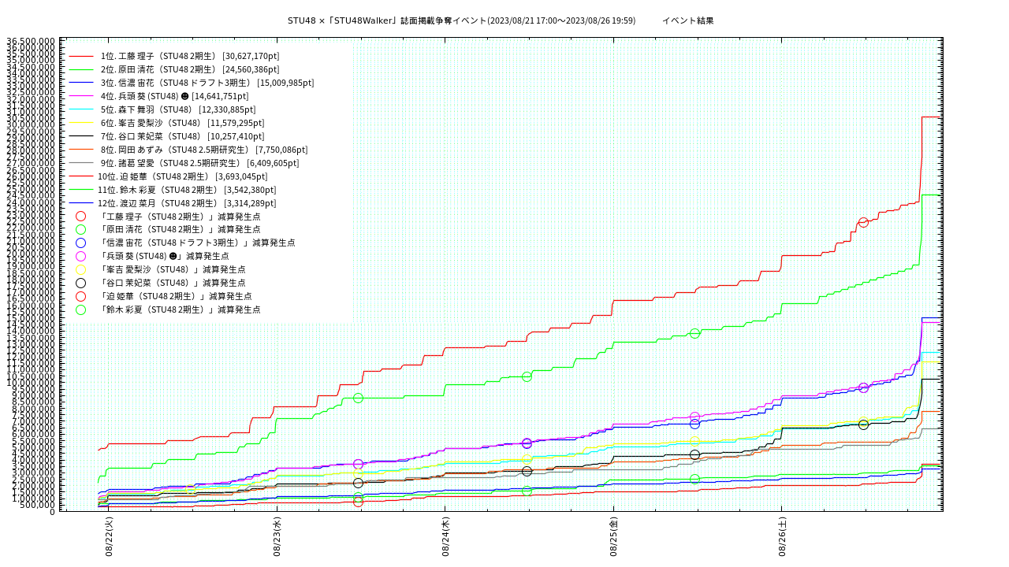
Task: Click the chart title STU48Walker 誌面掲載争奪イベント
Action: [461, 20]
